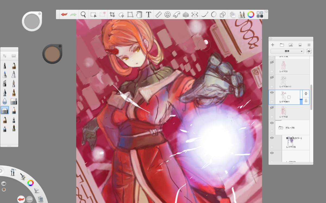Click the レイヤ34-1 layer reorder arrows

coord(306,94)
